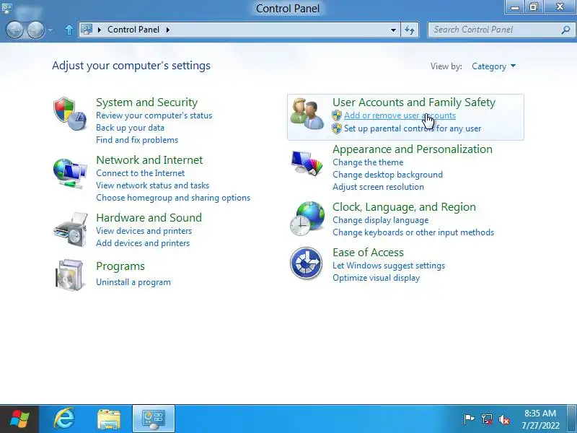Expand the arrow after Control Panel in the breadcrumb

point(167,30)
